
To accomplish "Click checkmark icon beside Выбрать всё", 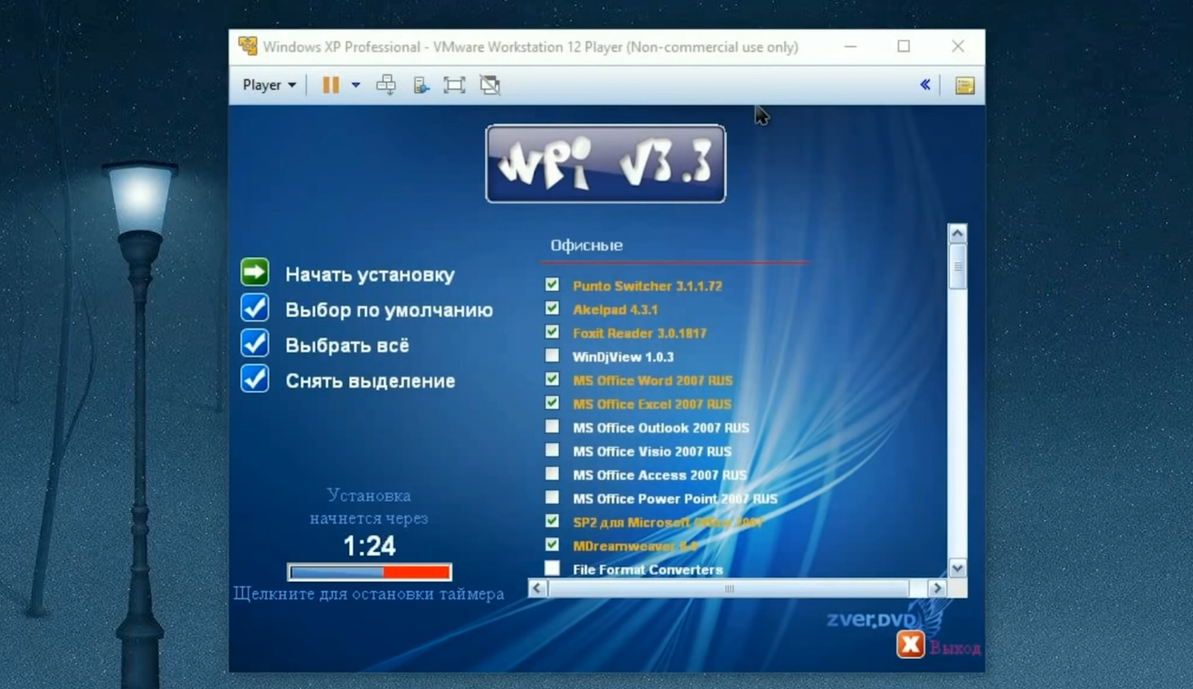I will [255, 343].
